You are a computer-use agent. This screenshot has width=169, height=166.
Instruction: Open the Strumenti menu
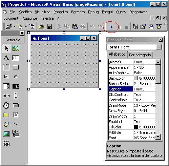(x=11, y=18)
